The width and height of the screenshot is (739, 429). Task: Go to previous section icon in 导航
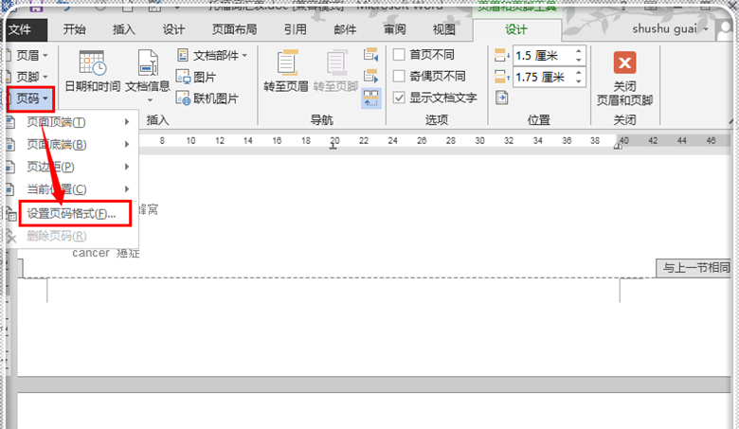(x=370, y=55)
